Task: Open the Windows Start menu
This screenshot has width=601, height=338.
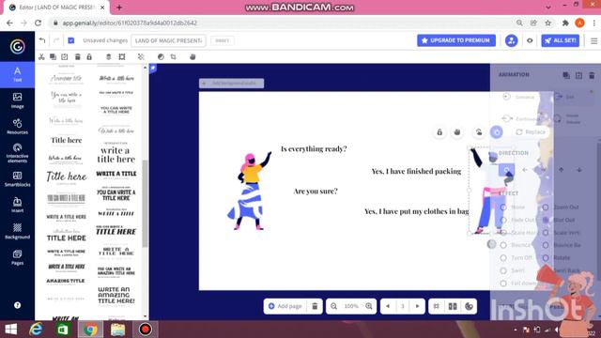Action: 10,330
